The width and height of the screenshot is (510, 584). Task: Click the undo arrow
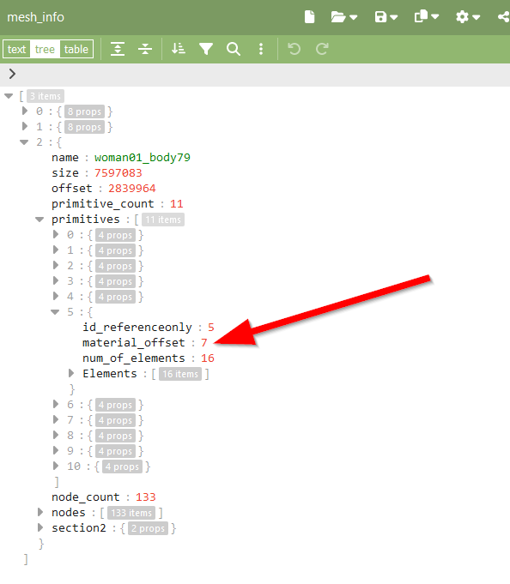294,49
